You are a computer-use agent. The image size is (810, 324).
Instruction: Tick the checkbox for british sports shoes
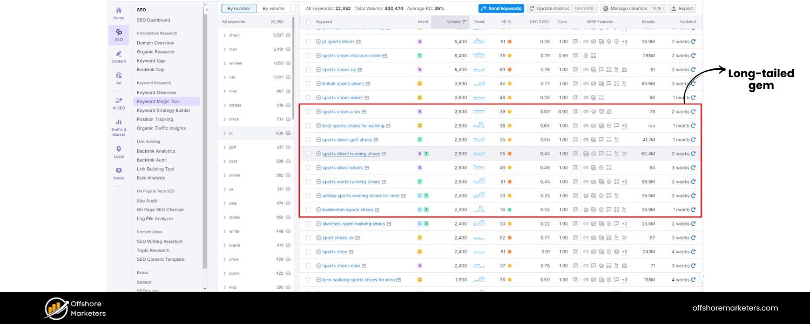(308, 84)
